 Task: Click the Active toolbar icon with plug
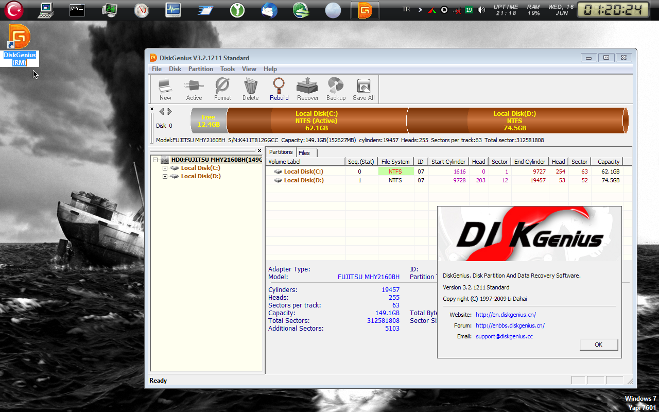click(x=194, y=89)
